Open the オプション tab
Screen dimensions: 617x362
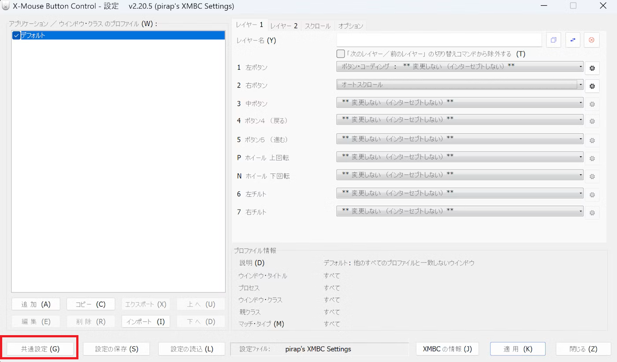point(351,26)
